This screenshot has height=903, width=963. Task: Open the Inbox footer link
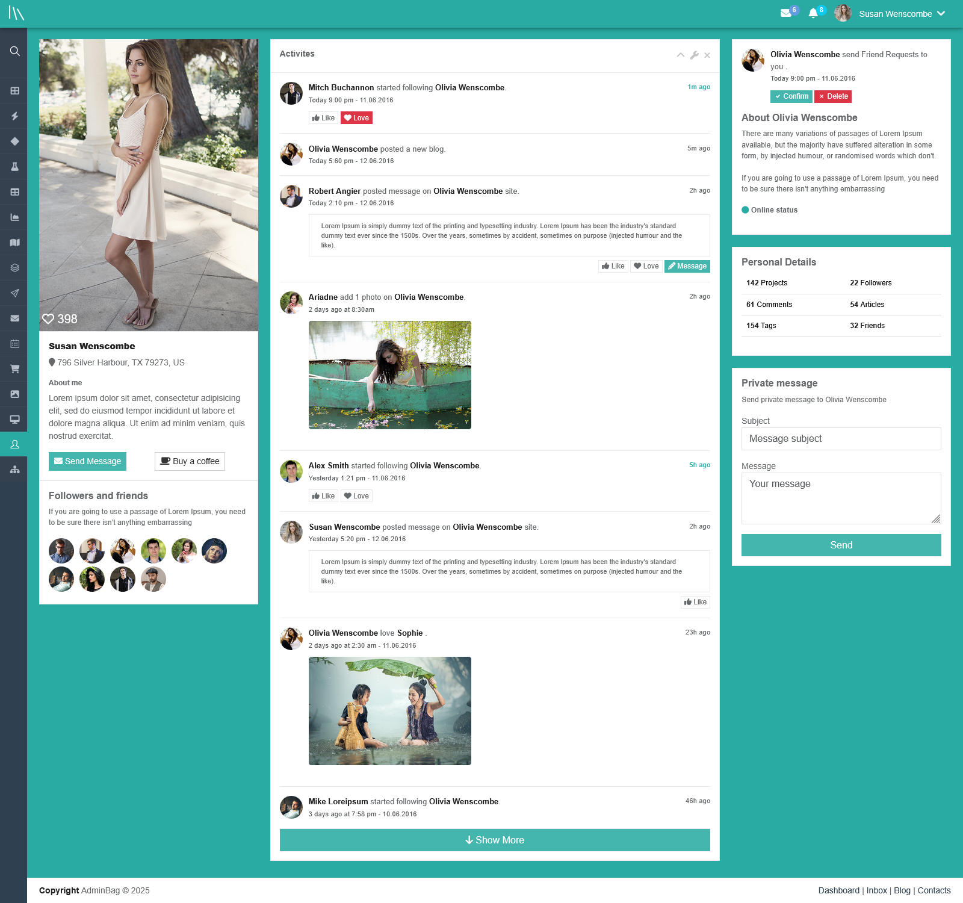(877, 890)
